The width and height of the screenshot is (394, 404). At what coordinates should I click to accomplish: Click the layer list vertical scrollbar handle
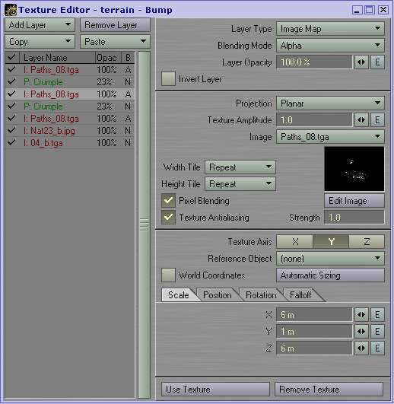144,224
